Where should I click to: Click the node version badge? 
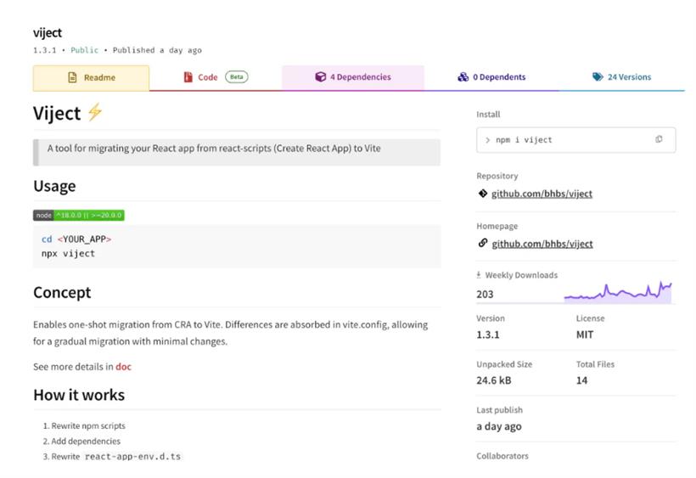point(79,216)
